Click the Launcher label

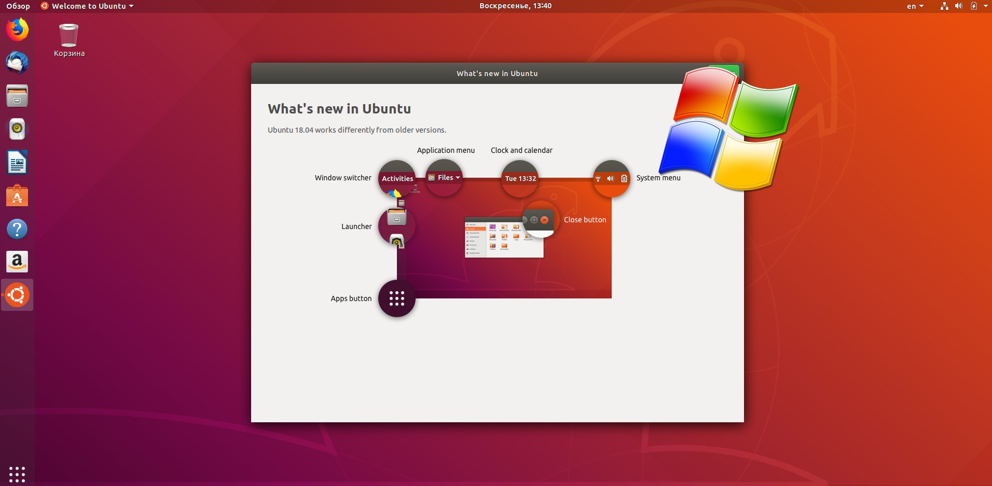pyautogui.click(x=356, y=226)
